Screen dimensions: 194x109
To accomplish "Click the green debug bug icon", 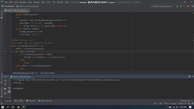I will click(181, 6).
